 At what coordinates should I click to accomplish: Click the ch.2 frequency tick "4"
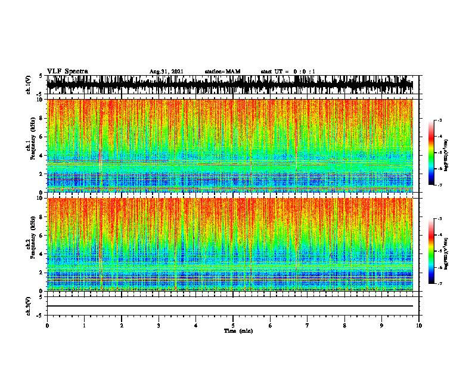coord(42,254)
